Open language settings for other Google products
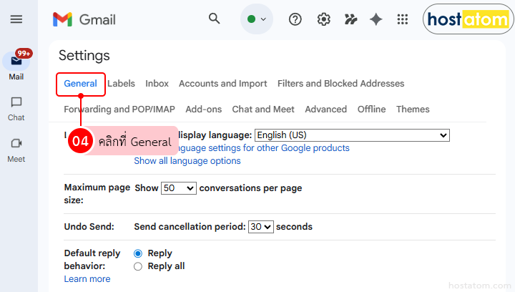The image size is (515, 292). [x=264, y=148]
